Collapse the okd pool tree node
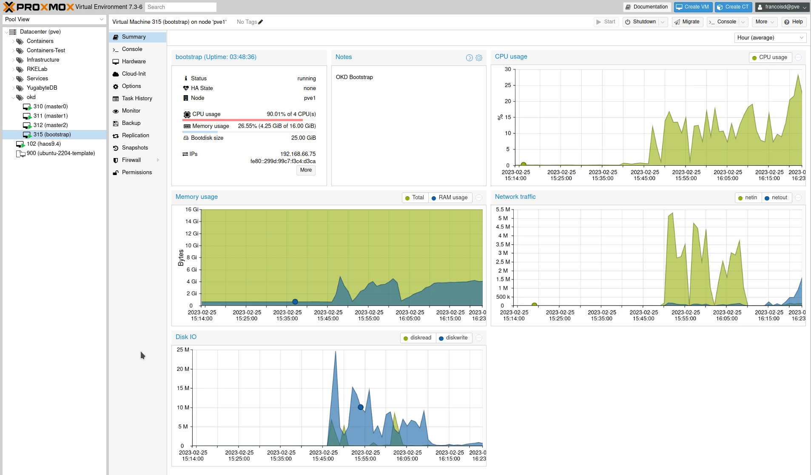Viewport: 811px width, 475px height. 13,97
